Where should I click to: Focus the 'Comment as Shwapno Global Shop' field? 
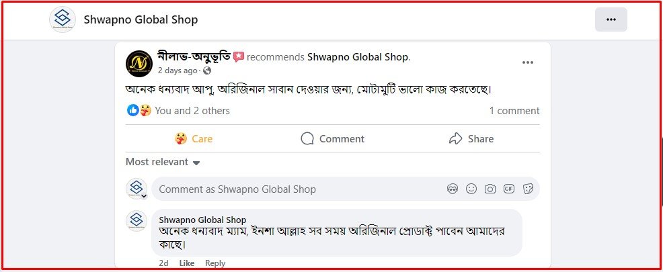tap(296, 189)
